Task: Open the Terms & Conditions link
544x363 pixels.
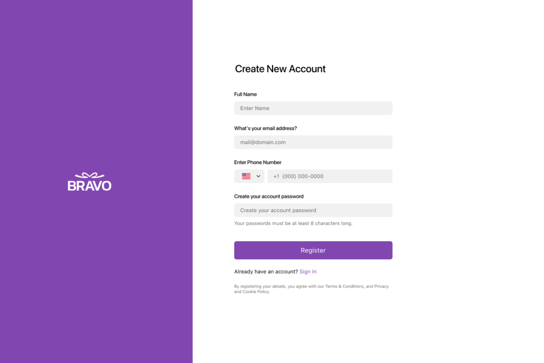Action: click(x=344, y=286)
